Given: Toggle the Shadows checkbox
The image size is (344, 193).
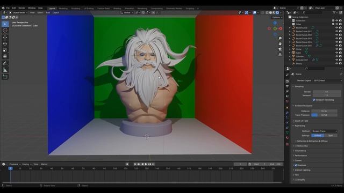Looking at the screenshot, I should click(x=296, y=165).
